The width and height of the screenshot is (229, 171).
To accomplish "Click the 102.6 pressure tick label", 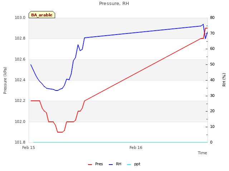I will 20,59.
